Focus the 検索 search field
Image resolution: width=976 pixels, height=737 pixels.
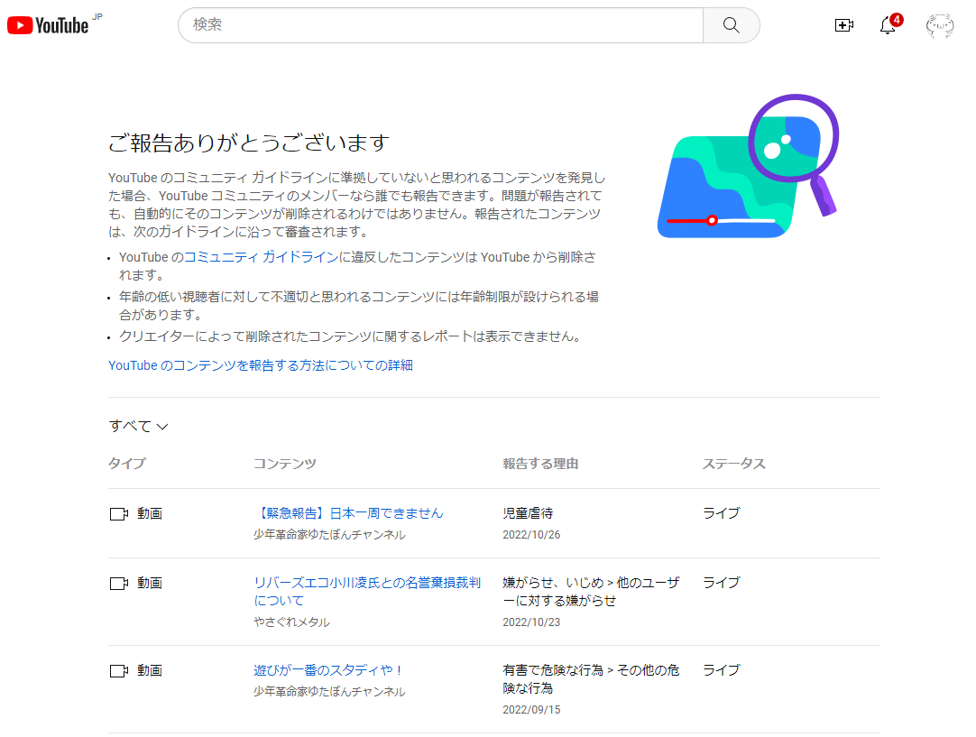pyautogui.click(x=441, y=25)
